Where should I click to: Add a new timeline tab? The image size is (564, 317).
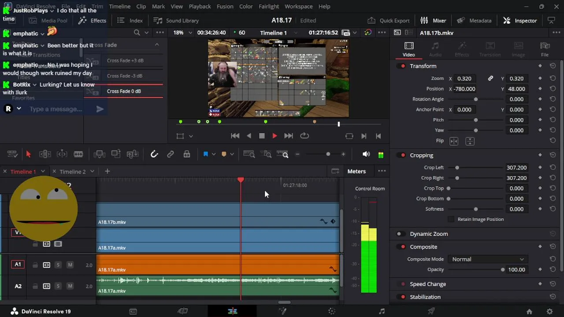[x=107, y=171]
